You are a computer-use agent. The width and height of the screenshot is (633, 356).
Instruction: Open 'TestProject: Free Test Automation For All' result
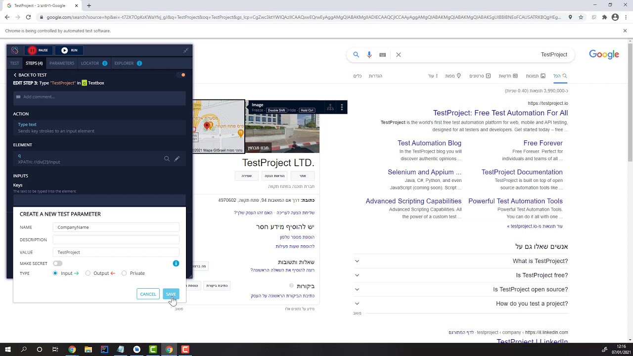click(x=500, y=113)
